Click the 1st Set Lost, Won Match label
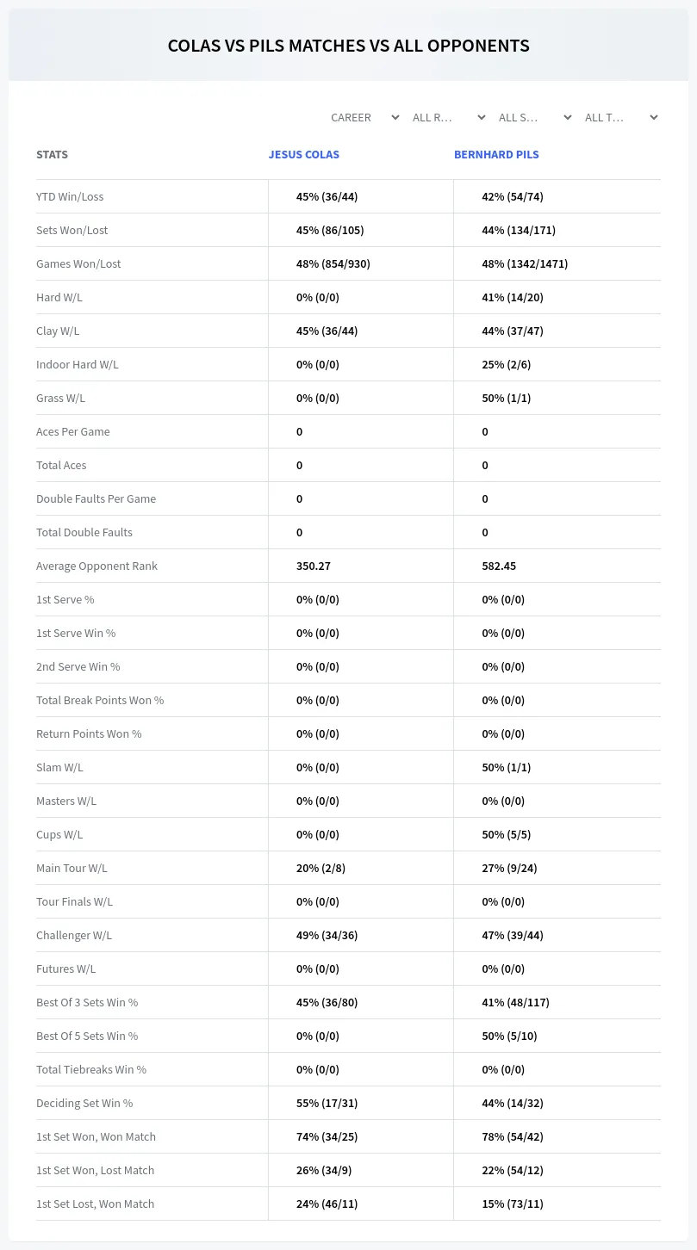The width and height of the screenshot is (697, 1250). [95, 1204]
